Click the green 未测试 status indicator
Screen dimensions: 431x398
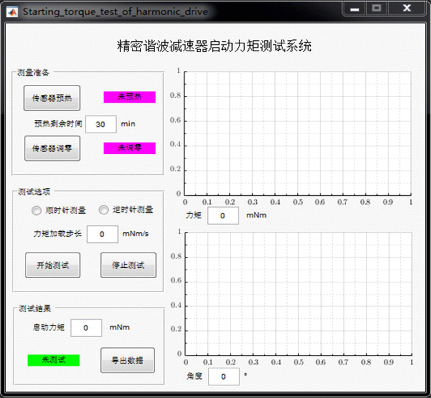coord(53,360)
